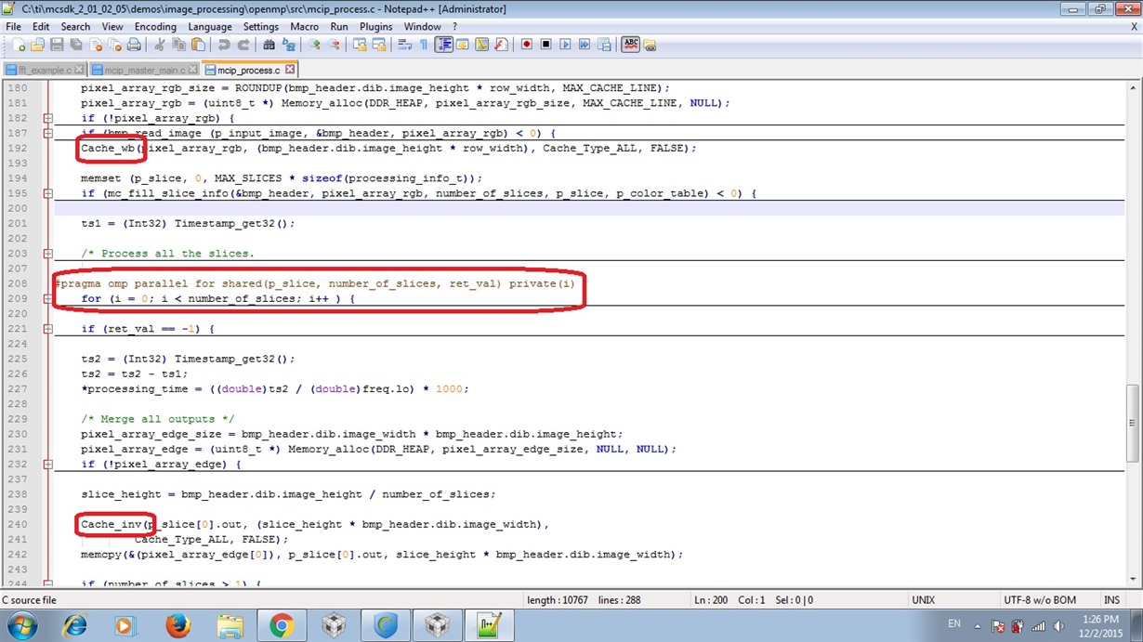The height and width of the screenshot is (642, 1143).
Task: Click the scrollbar up arrow
Action: pyautogui.click(x=1133, y=88)
